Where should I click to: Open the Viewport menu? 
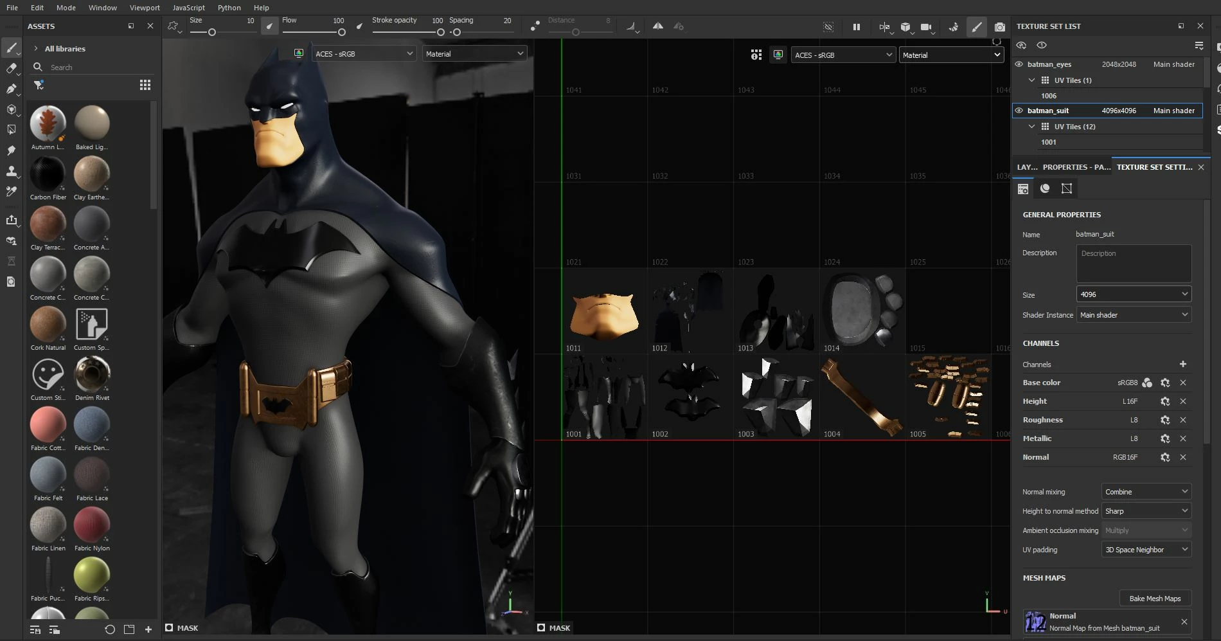click(x=145, y=8)
